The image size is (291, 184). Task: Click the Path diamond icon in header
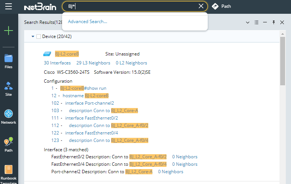coord(215,6)
